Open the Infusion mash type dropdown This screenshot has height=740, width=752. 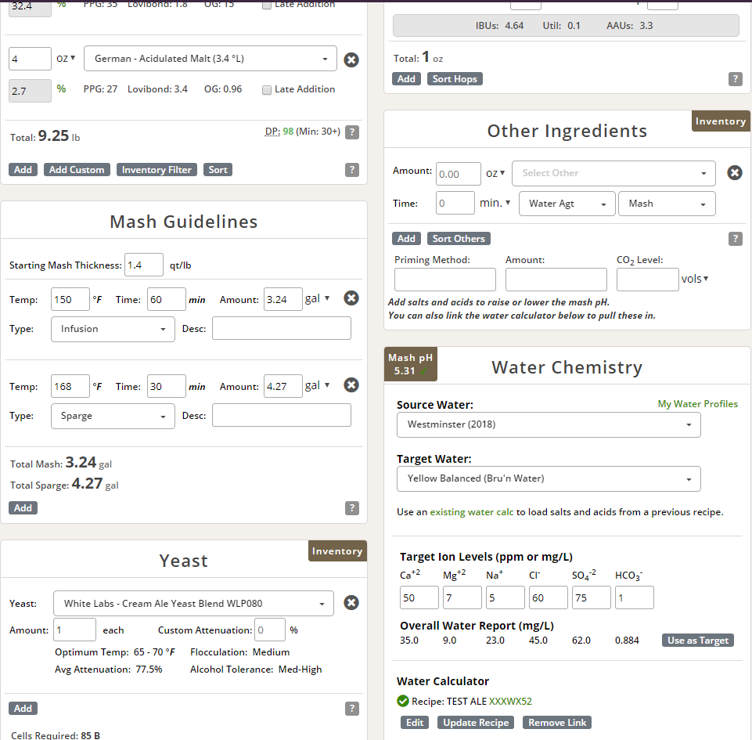coord(113,329)
